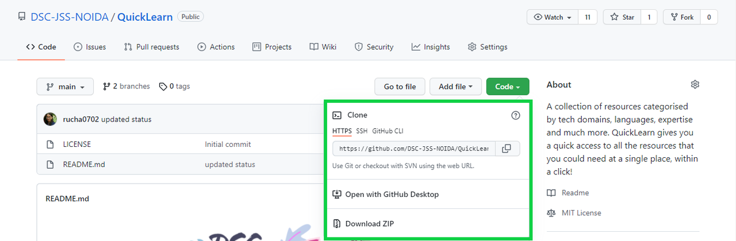Screen dimensions: 736x241
Task: Open the rucha0702 user profile link
Action: [x=81, y=119]
